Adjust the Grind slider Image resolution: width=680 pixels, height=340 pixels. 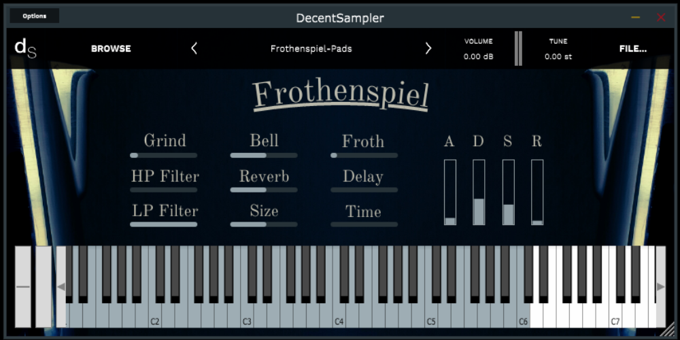click(x=163, y=155)
